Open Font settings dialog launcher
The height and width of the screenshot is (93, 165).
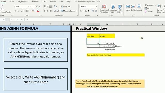click(x=41, y=16)
